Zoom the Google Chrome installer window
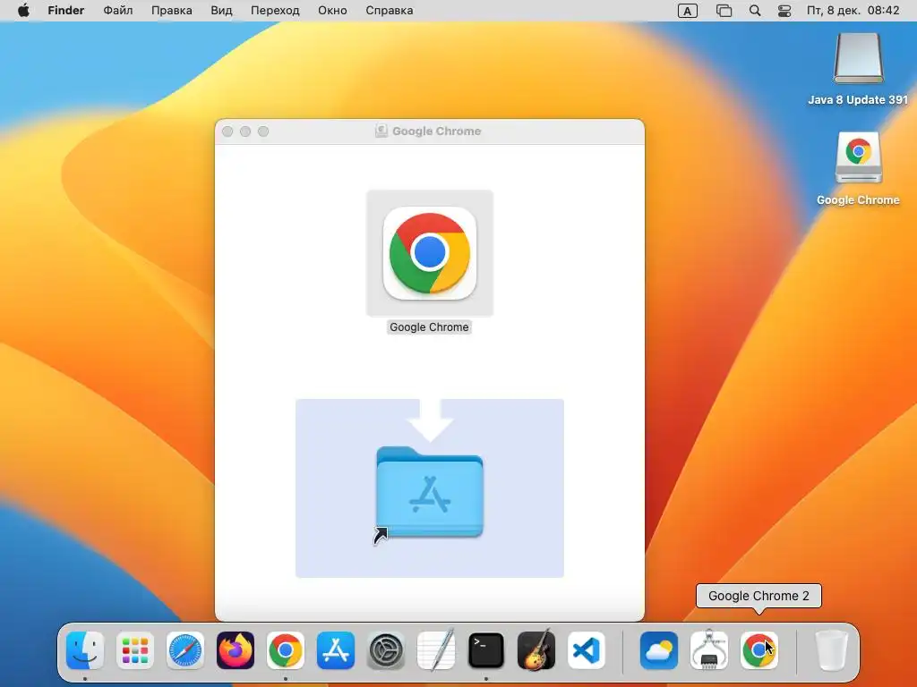This screenshot has height=687, width=917. point(263,131)
